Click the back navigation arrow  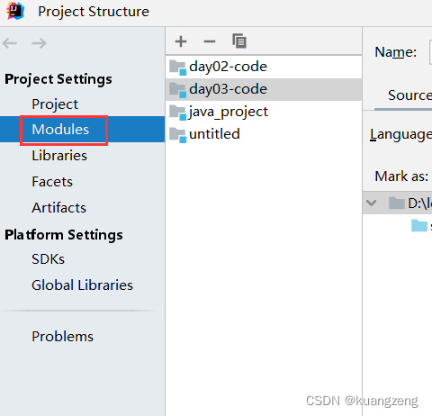click(10, 43)
